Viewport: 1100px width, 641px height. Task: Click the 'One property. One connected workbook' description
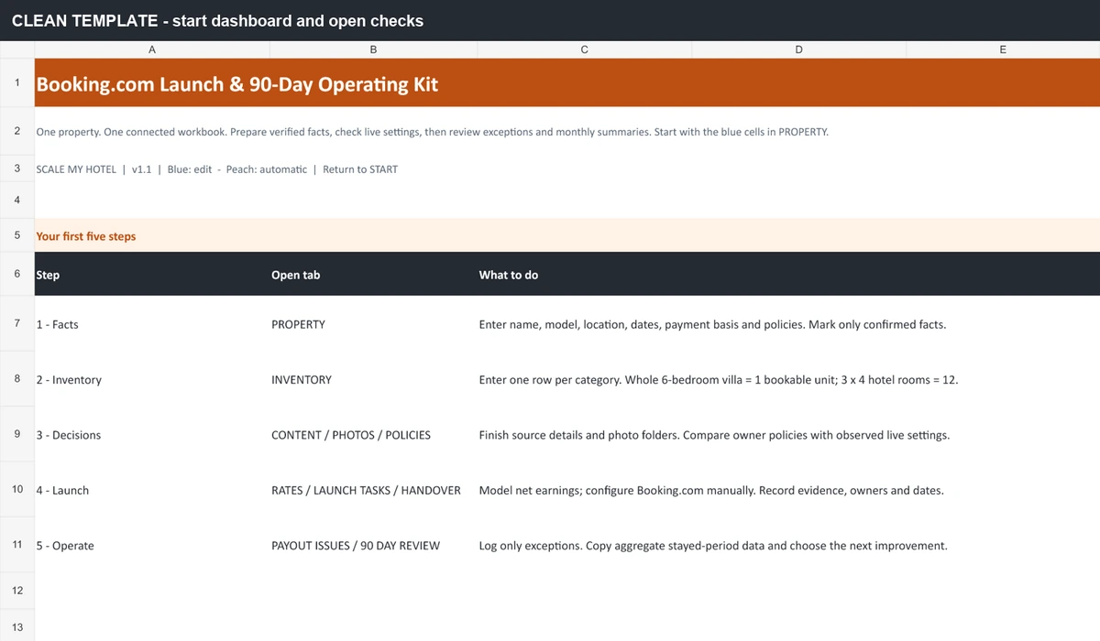[432, 132]
